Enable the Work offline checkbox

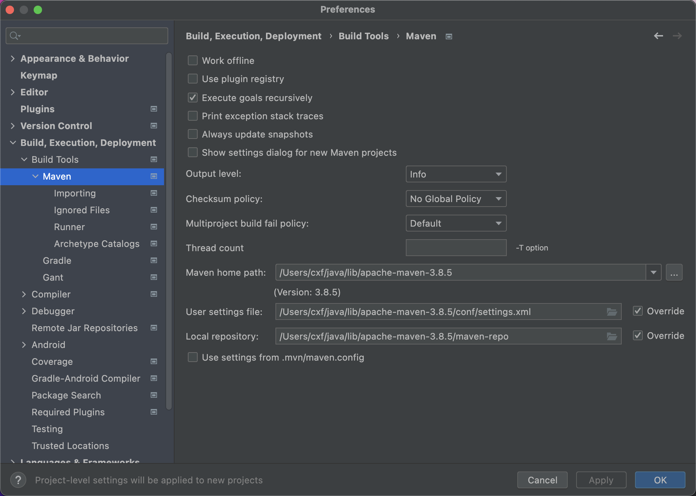coord(193,60)
